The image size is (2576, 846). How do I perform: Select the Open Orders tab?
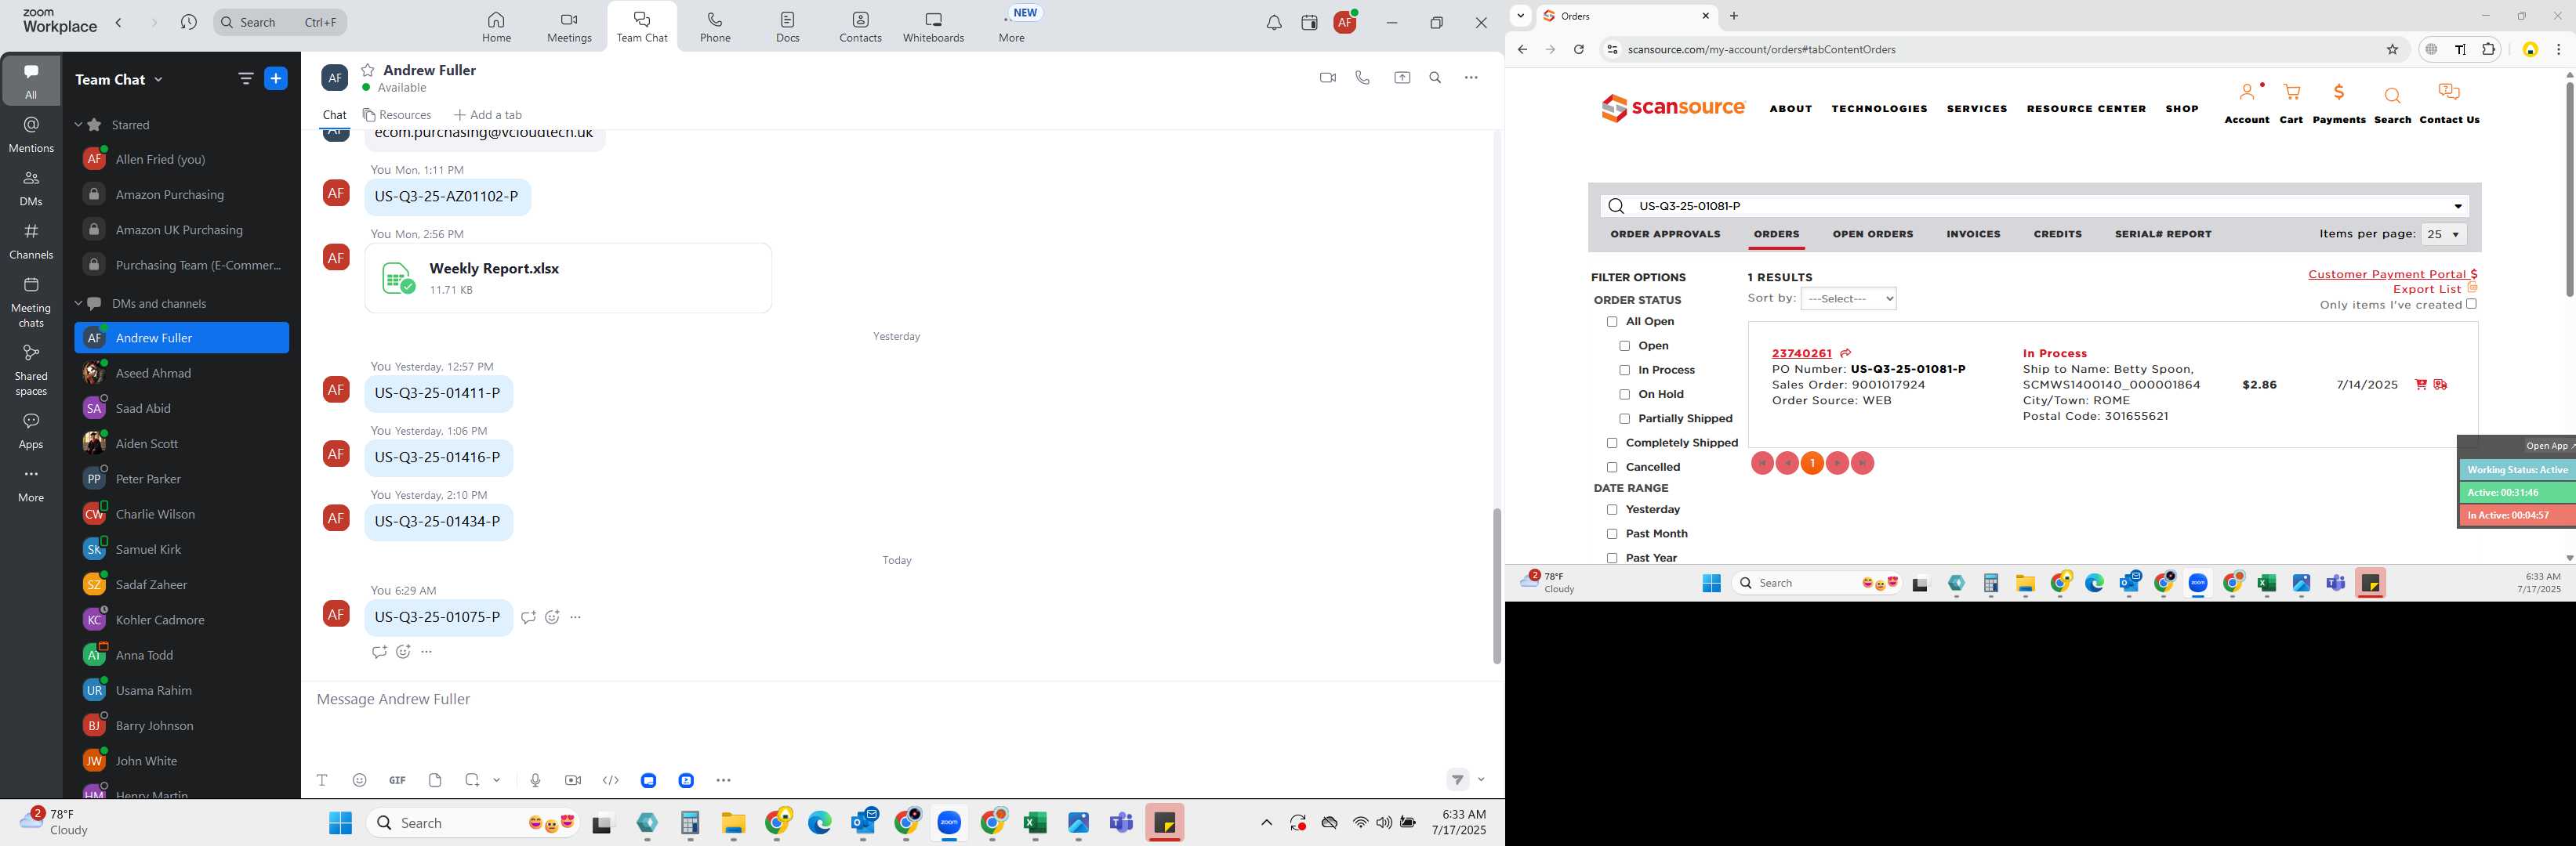pyautogui.click(x=1872, y=235)
